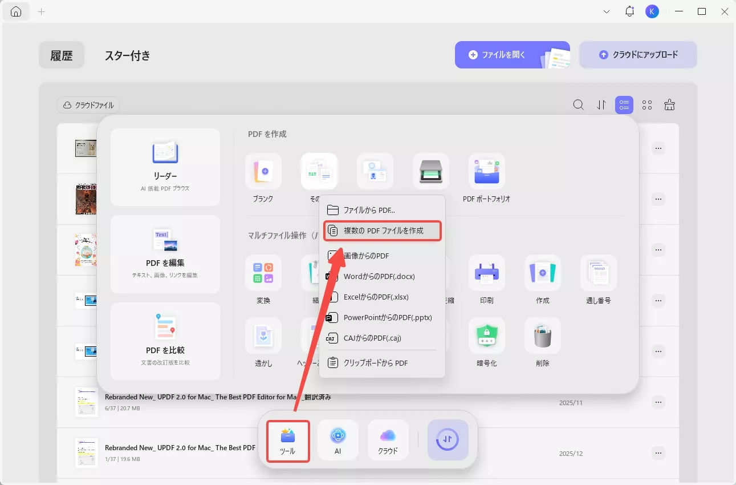736x485 pixels.
Task: Click the "6/37 | 20.7 MB" file info
Action: [122, 409]
